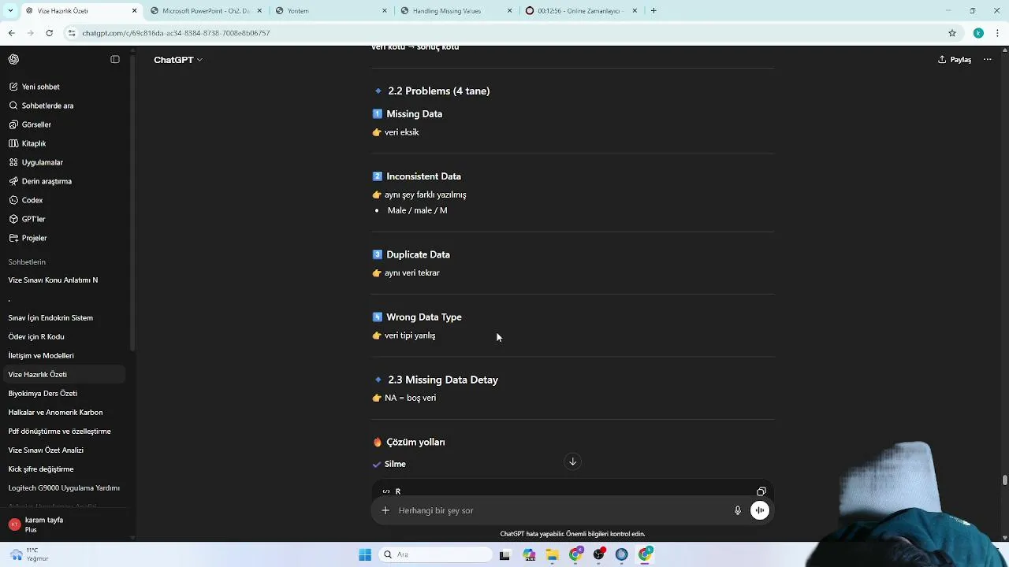Click the site information icon
The width and height of the screenshot is (1009, 567).
[x=72, y=33]
